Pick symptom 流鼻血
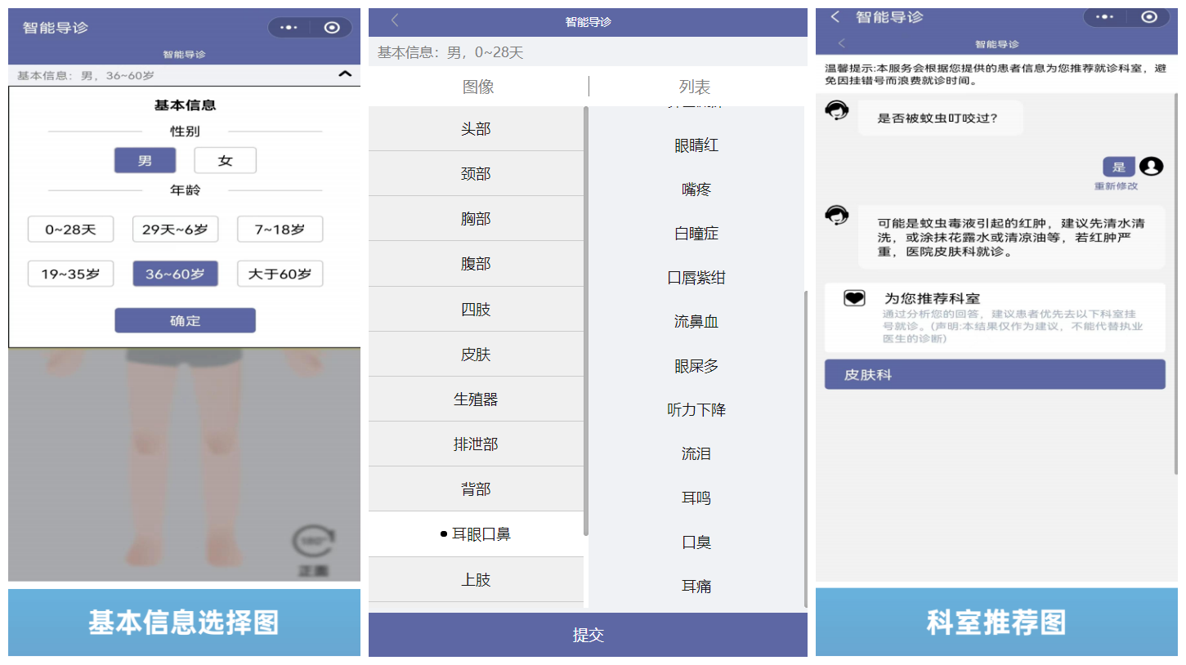This screenshot has height=665, width=1186. coord(696,322)
